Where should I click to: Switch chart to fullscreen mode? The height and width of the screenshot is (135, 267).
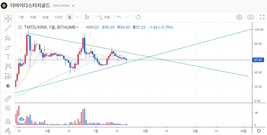click(262, 17)
